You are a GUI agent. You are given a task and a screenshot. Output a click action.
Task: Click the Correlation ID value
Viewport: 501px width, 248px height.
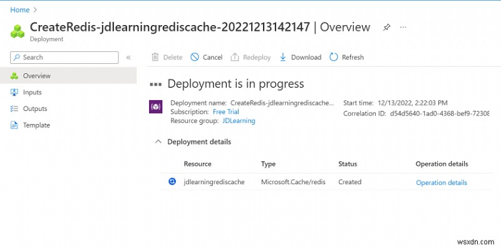pos(440,113)
